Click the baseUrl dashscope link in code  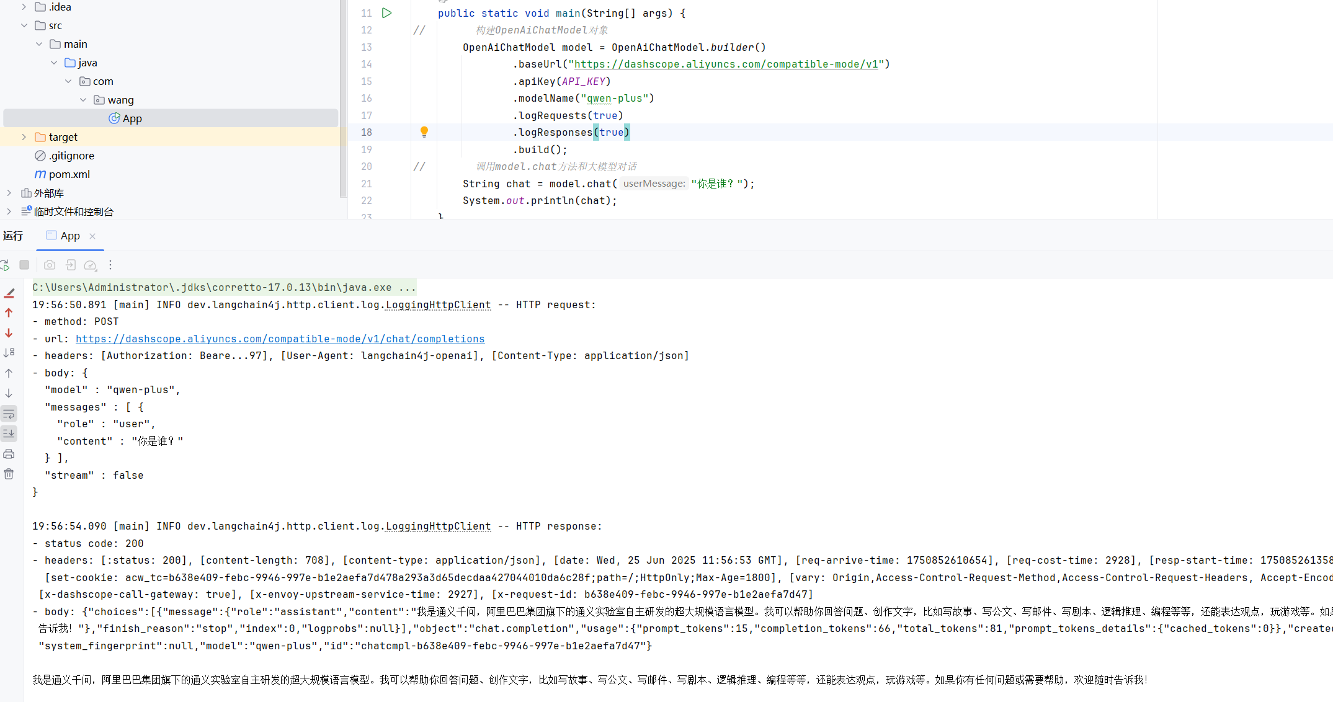click(726, 64)
